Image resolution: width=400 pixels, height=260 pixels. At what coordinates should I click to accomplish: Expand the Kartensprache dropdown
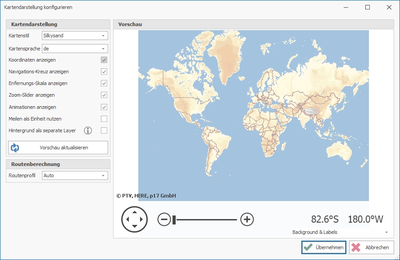coord(103,49)
